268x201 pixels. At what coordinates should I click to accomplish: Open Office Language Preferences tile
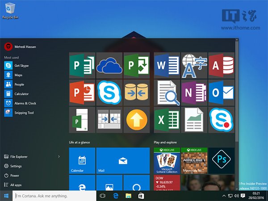tap(194, 65)
